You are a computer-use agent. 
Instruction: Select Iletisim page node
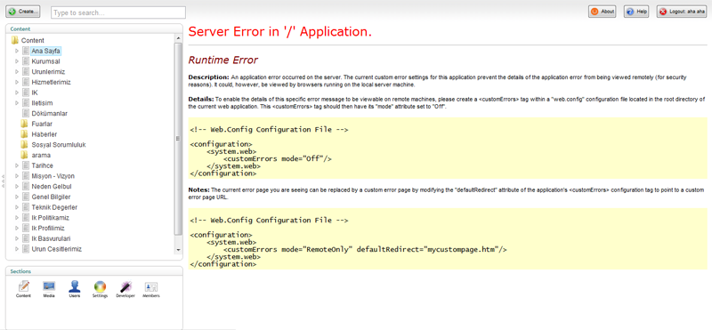(x=42, y=103)
